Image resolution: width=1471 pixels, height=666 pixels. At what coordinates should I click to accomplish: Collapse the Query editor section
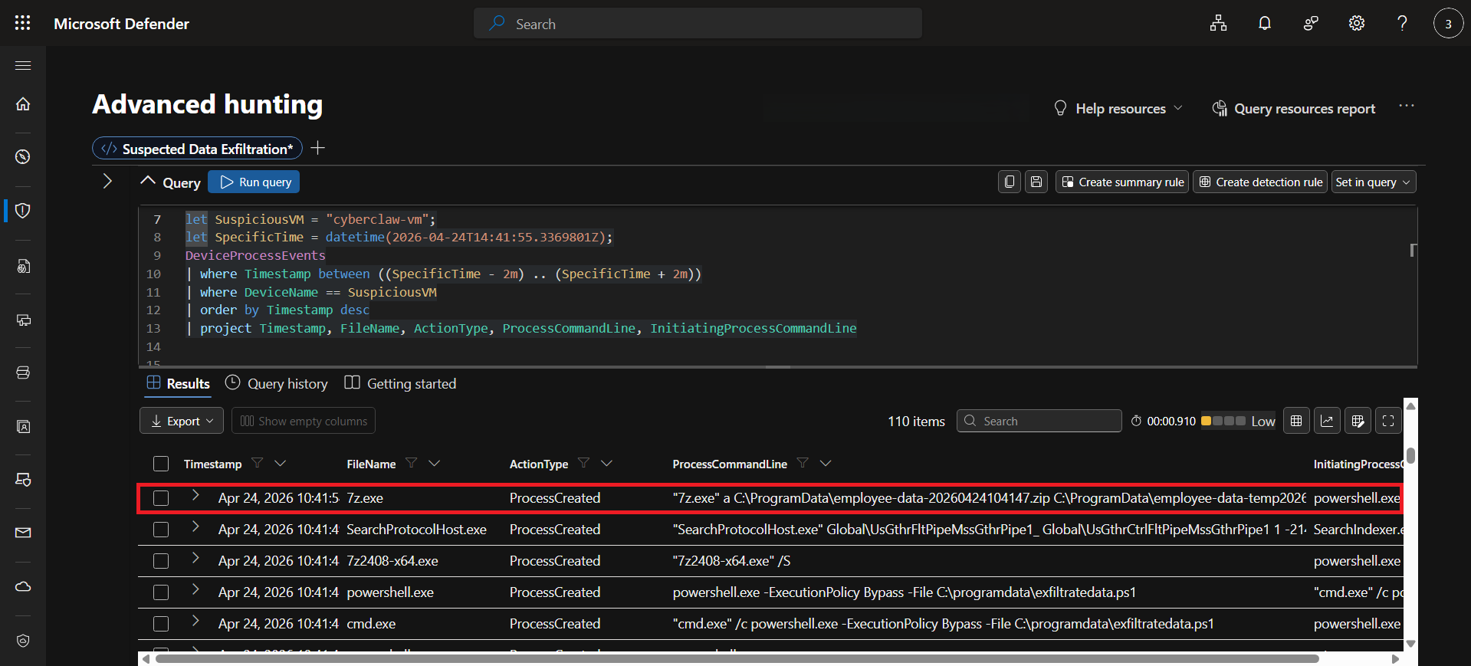coord(148,181)
